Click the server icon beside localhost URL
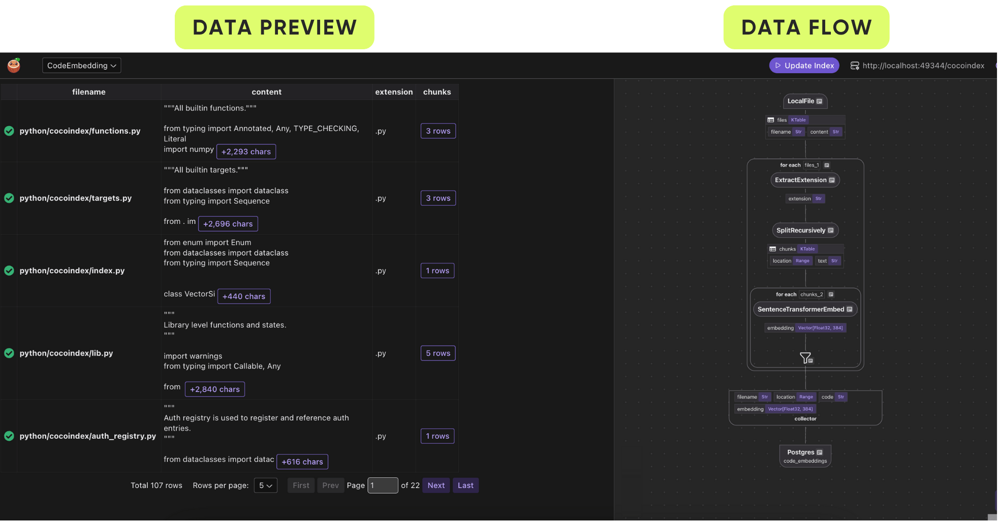The width and height of the screenshot is (999, 522). click(855, 66)
